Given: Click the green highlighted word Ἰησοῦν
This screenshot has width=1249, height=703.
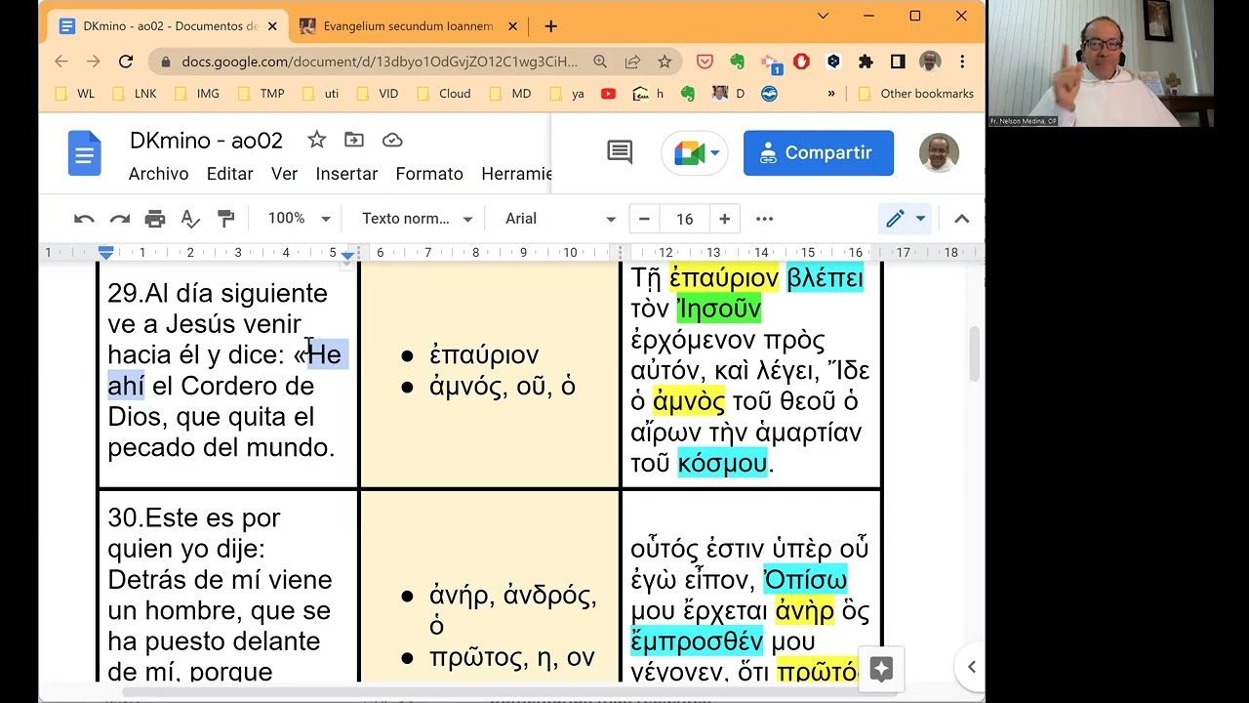Looking at the screenshot, I should [x=719, y=309].
